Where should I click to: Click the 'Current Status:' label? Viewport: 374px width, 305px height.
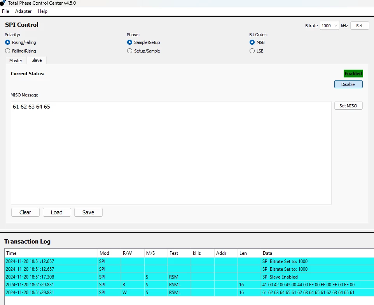pyautogui.click(x=28, y=74)
